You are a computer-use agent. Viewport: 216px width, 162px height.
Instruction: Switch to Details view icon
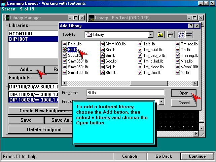[189, 34]
